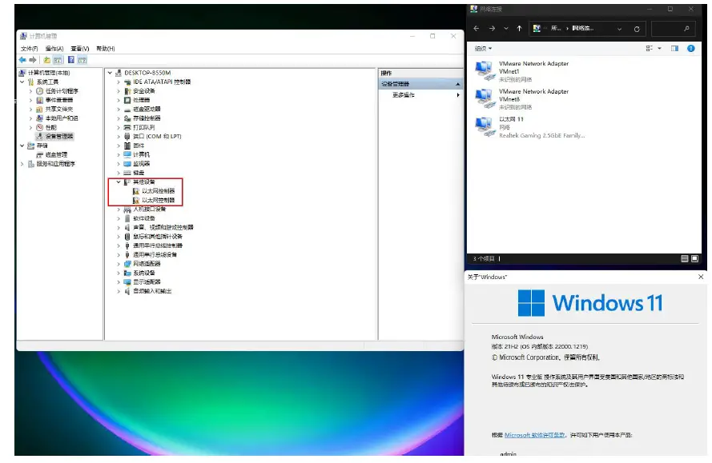Screen dimensions: 712x463
Task: Expand the 网络适配器 category
Action: pyautogui.click(x=119, y=264)
